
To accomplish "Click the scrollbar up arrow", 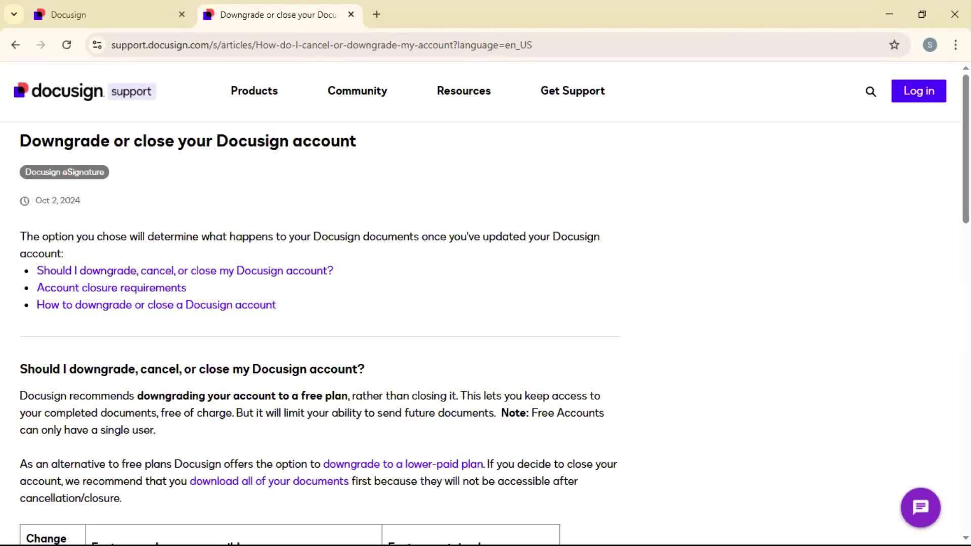I will (x=965, y=68).
